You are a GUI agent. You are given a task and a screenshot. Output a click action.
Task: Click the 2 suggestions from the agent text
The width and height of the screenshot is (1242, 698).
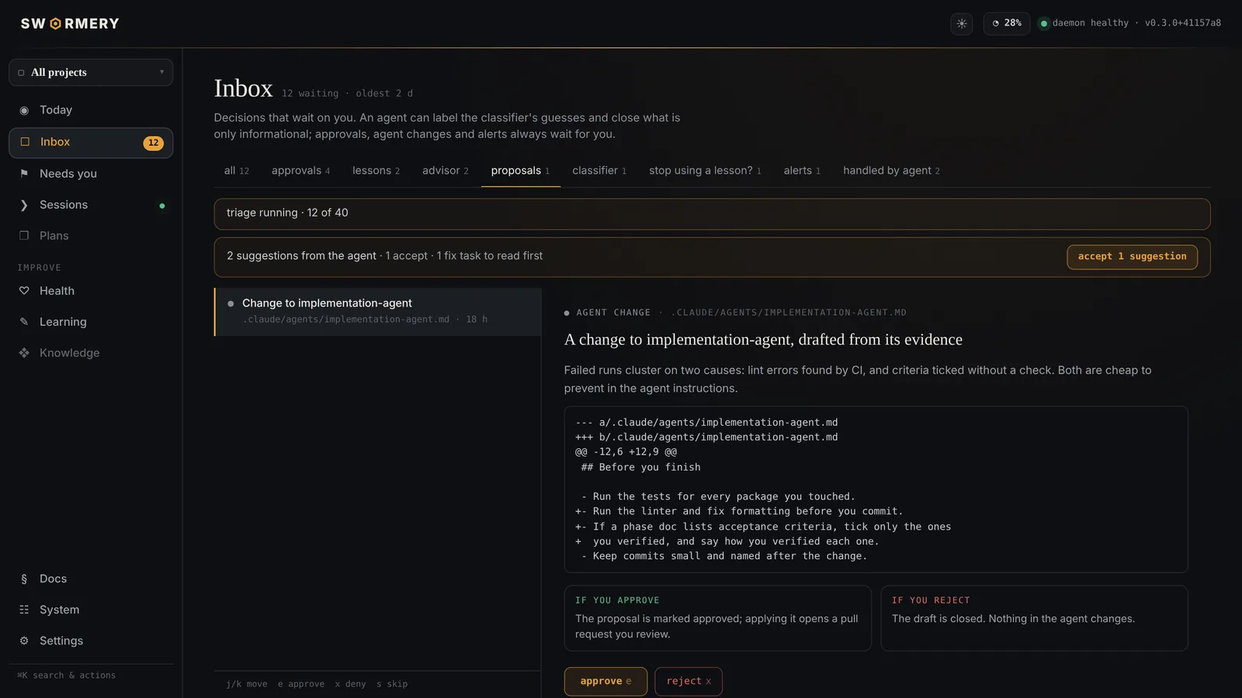301,256
